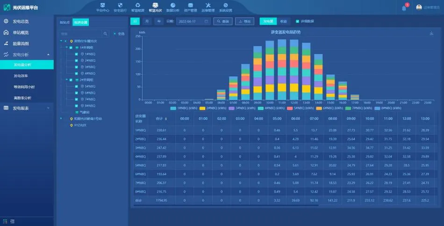Click the table horizontal scrollbar
This screenshot has height=226, width=444.
pos(226,205)
